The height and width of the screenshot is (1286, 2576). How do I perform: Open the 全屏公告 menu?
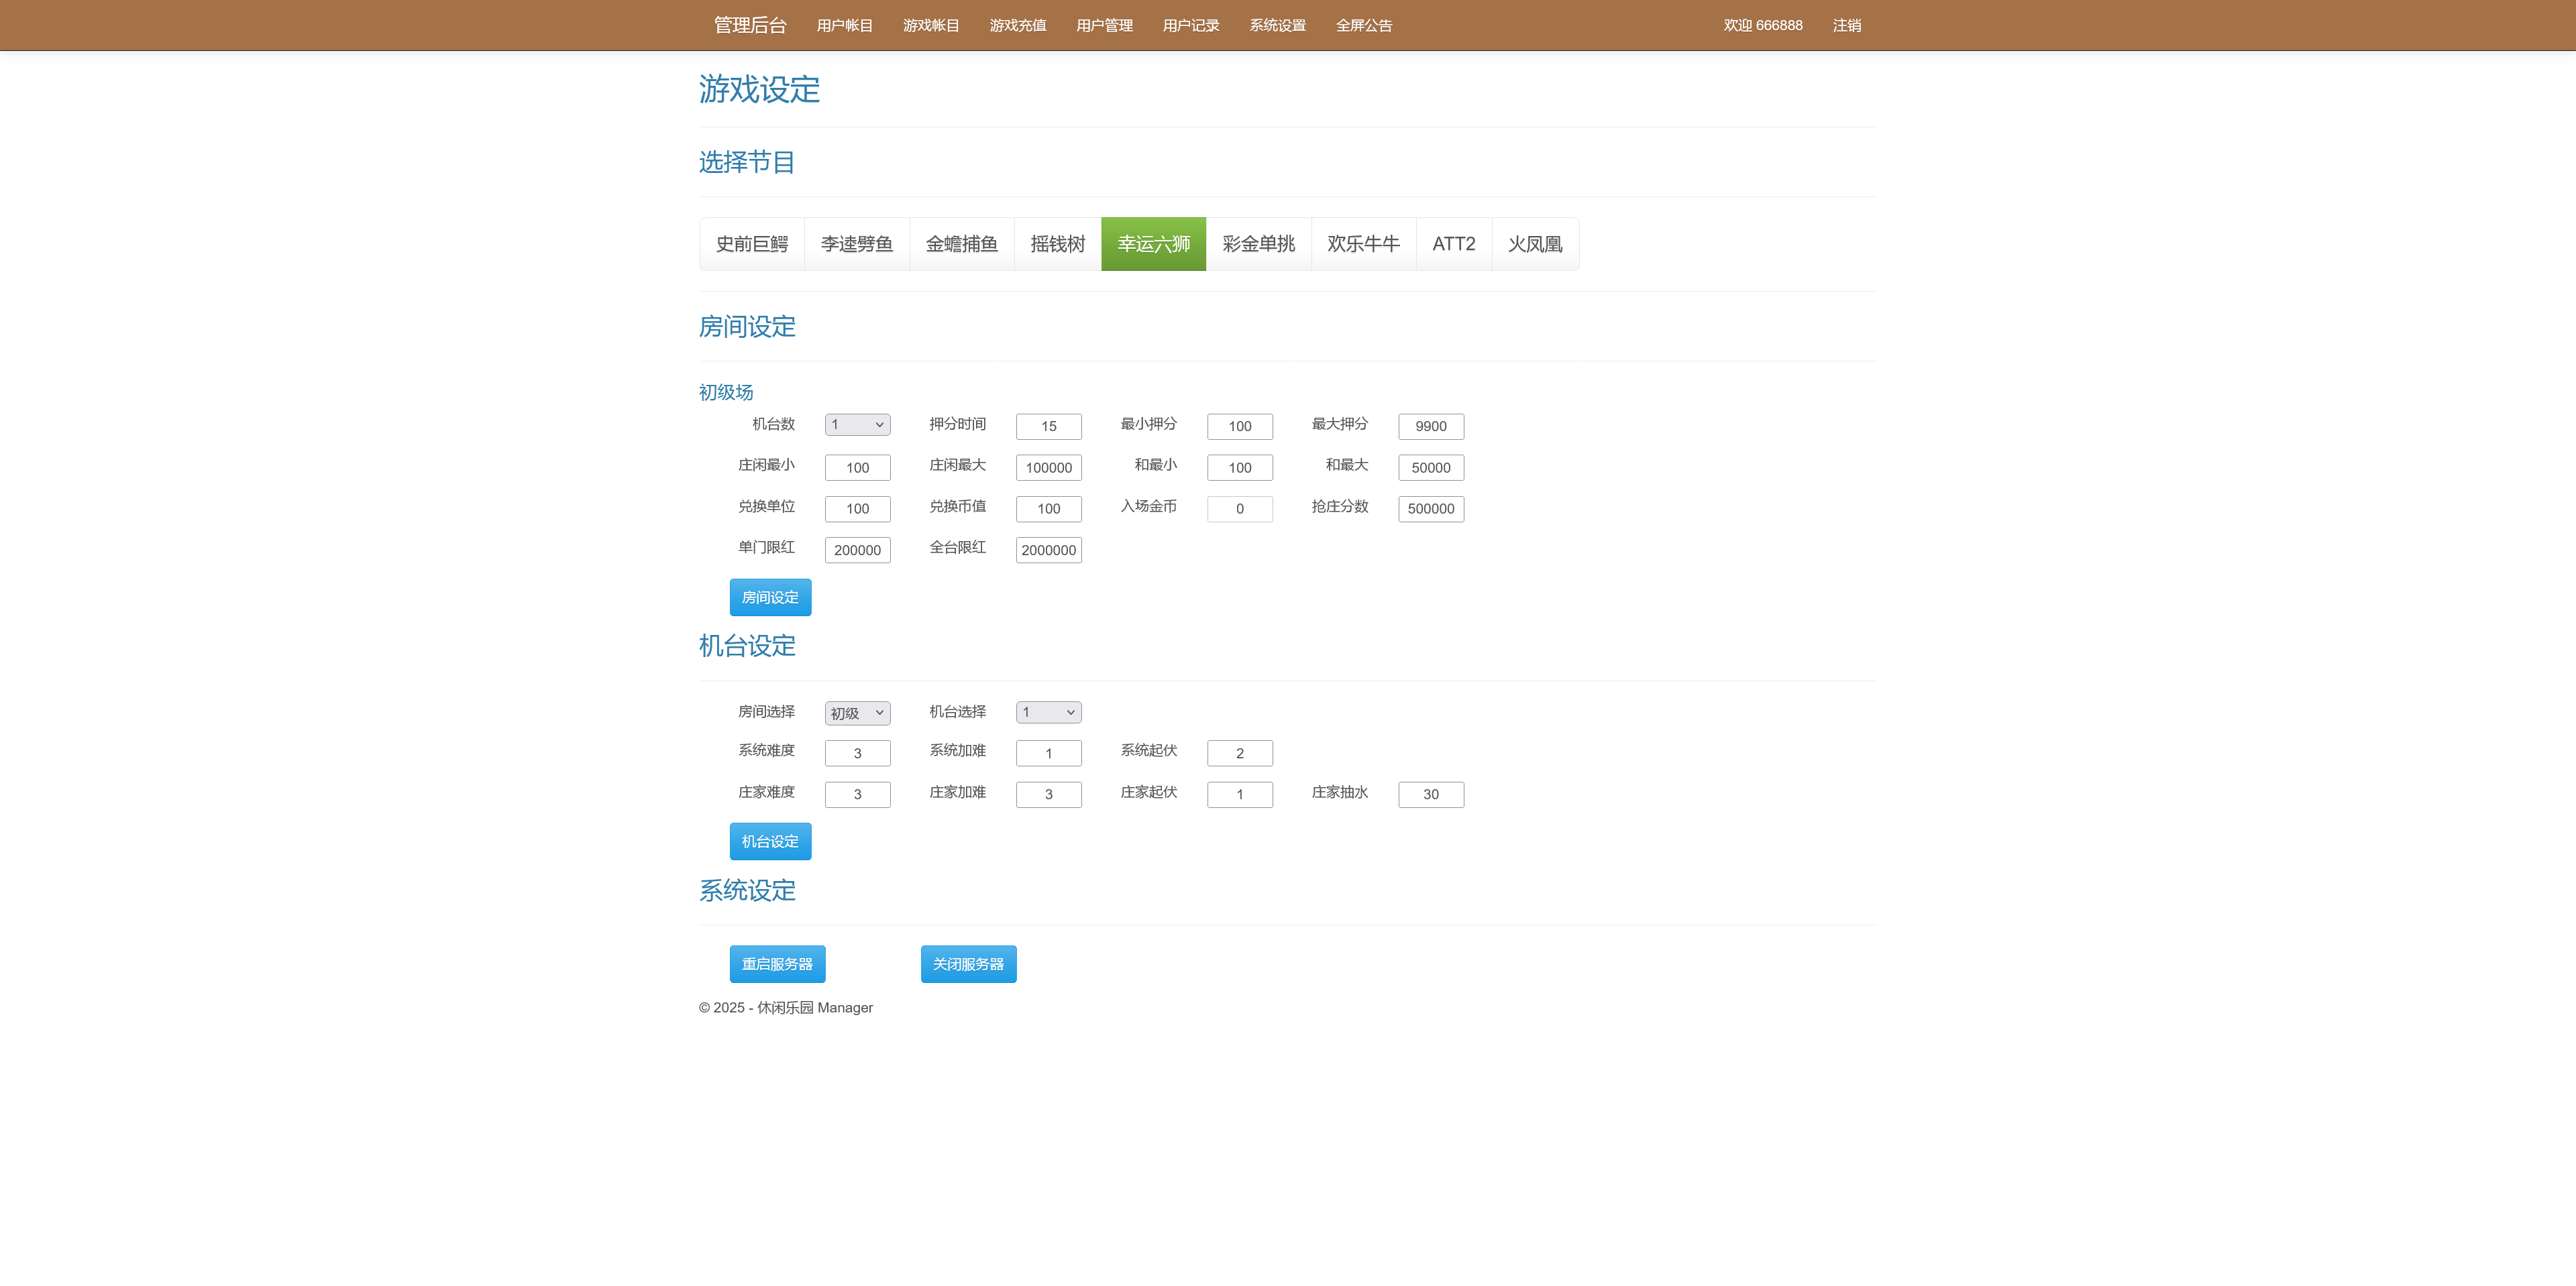click(x=1365, y=25)
